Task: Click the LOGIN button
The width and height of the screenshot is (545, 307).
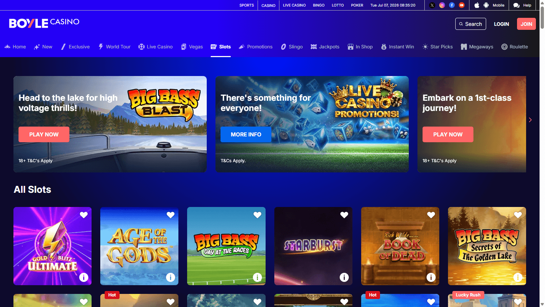Action: click(501, 24)
